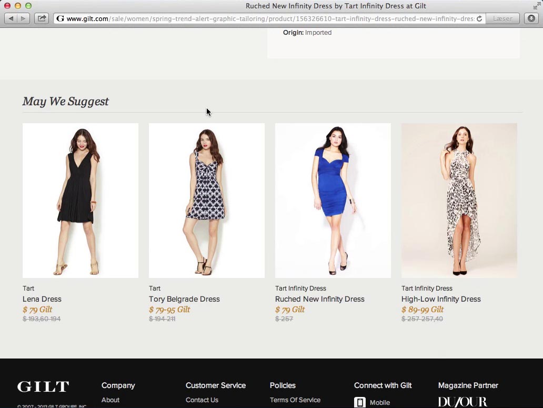This screenshot has width=543, height=408.
Task: Open the blue Ruched New Infinity Dress image
Action: [333, 201]
